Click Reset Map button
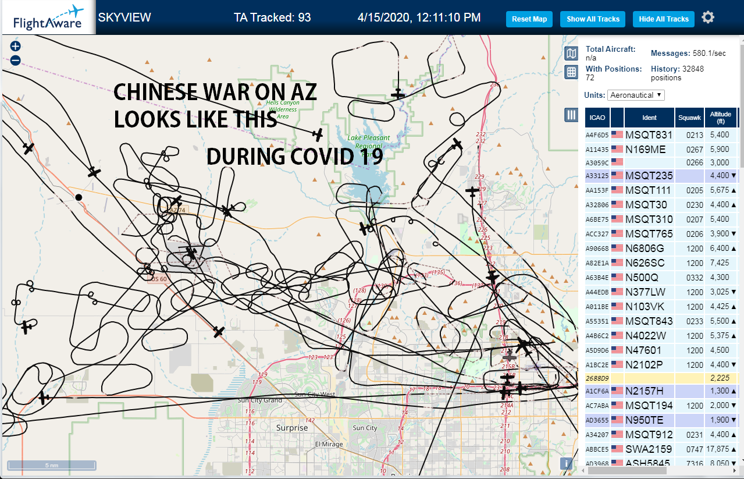The height and width of the screenshot is (479, 744). (x=529, y=19)
